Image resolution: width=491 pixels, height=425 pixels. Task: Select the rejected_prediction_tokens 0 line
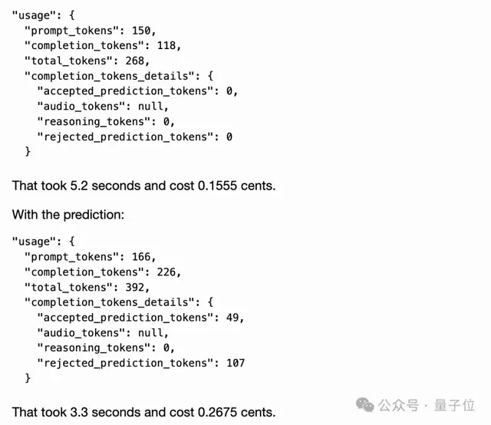click(x=135, y=137)
